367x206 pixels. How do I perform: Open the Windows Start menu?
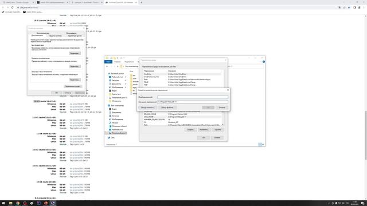pos(3,203)
